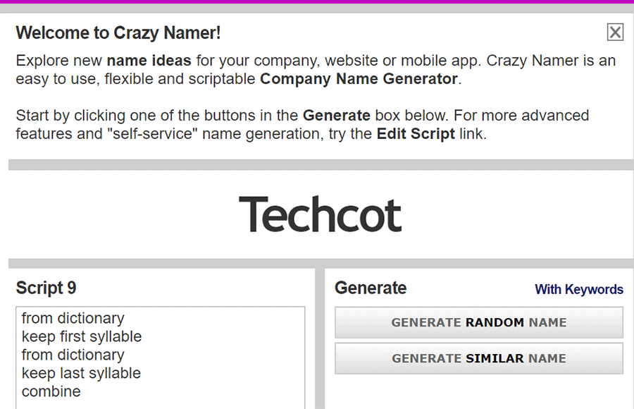Click the "keep first syllable" script line
This screenshot has width=634, height=409.
pos(81,336)
